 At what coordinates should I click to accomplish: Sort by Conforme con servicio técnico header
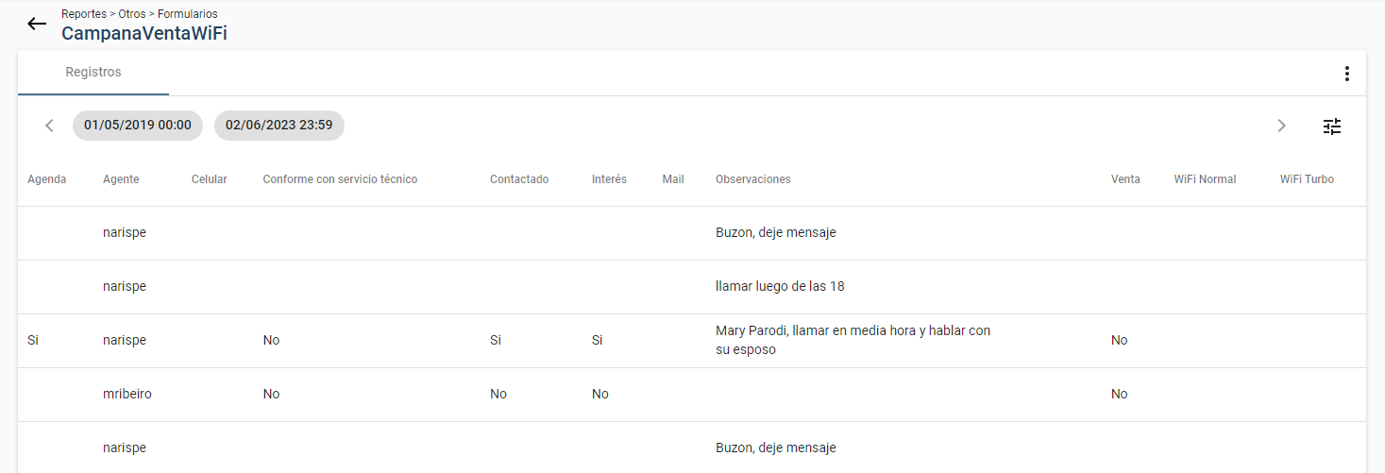tap(340, 179)
